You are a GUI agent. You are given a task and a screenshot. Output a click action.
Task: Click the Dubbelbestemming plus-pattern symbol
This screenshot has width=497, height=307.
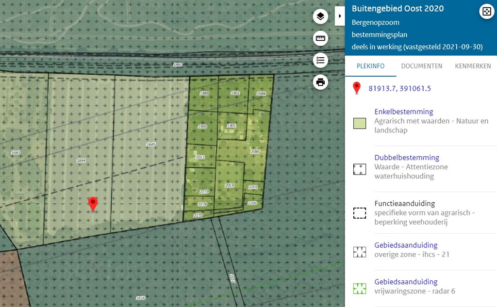pos(360,169)
